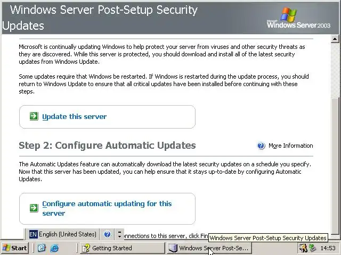Click the green arrow beside Update this server
Image resolution: width=341 pixels, height=255 pixels.
[x=34, y=116]
